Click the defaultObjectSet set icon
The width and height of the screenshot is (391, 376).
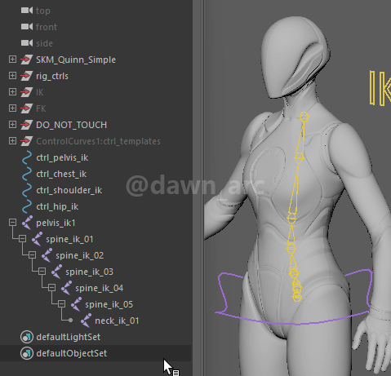(x=27, y=353)
